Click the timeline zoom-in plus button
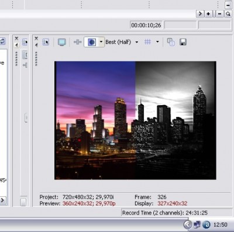The image size is (234, 232). [x=208, y=14]
